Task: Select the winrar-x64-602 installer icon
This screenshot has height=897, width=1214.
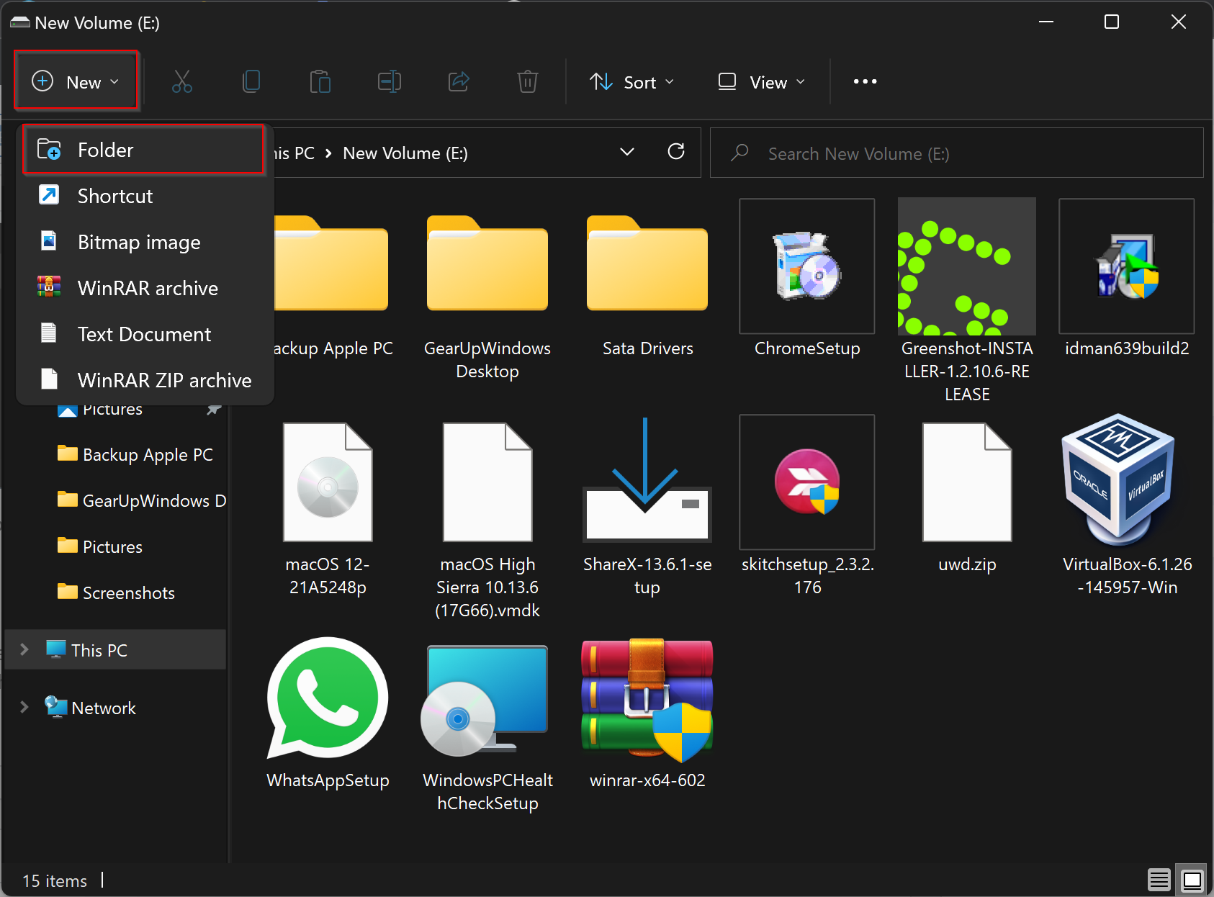Action: point(647,700)
